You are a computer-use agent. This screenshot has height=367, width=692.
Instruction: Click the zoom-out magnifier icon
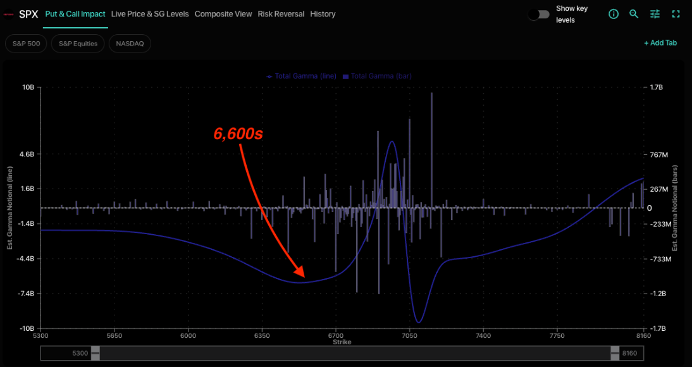pyautogui.click(x=634, y=14)
